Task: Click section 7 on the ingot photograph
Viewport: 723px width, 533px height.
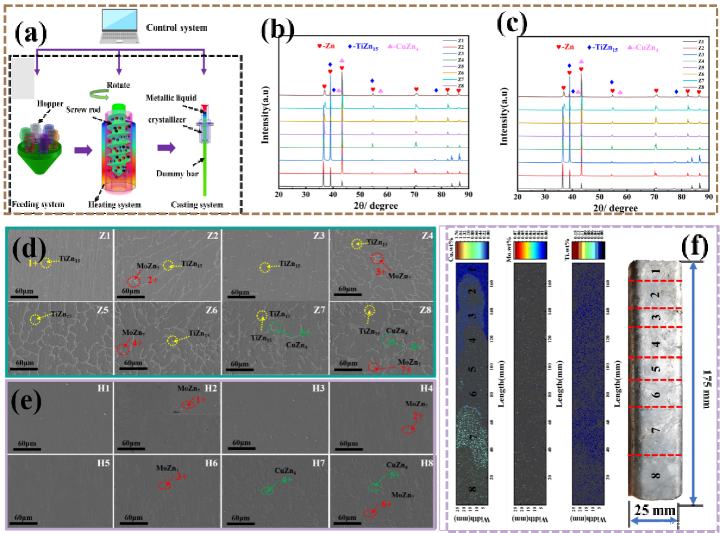Action: click(656, 429)
